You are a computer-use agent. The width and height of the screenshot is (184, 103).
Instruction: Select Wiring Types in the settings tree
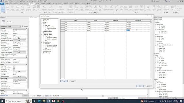point(48,30)
